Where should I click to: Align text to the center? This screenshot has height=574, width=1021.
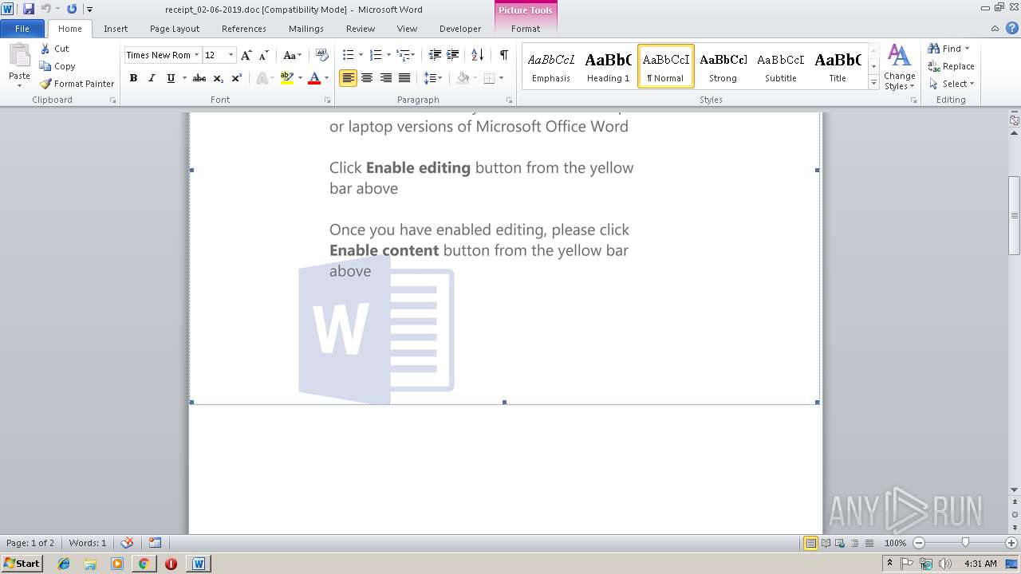point(367,78)
